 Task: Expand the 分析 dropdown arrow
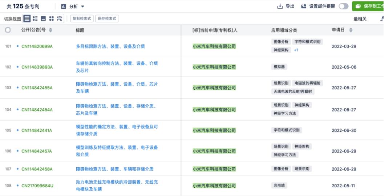82,7
